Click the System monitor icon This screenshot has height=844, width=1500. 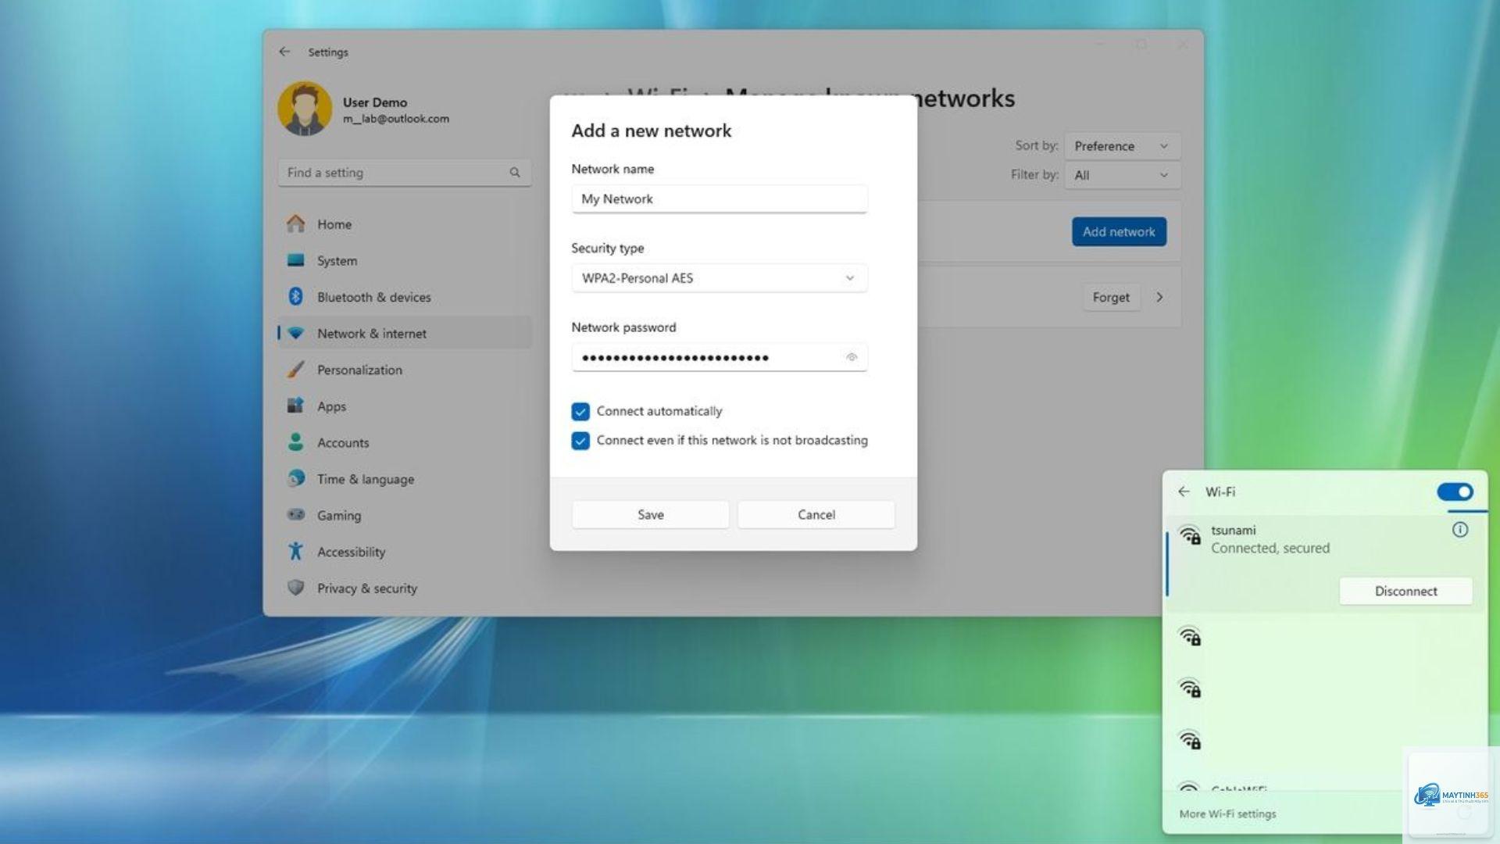(x=295, y=260)
